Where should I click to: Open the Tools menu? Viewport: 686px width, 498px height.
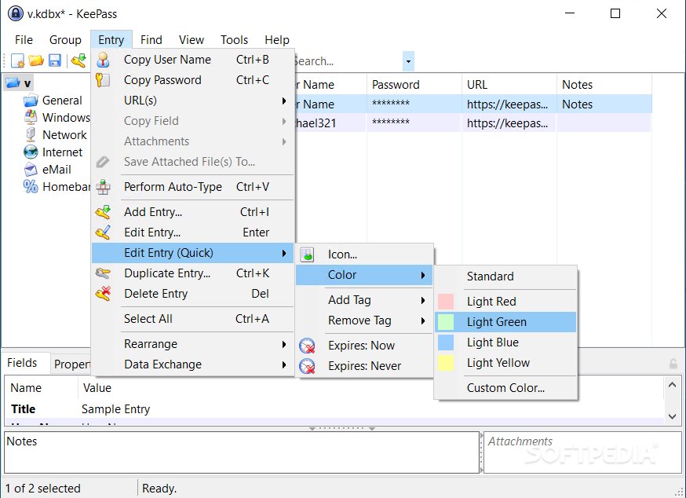coord(234,40)
